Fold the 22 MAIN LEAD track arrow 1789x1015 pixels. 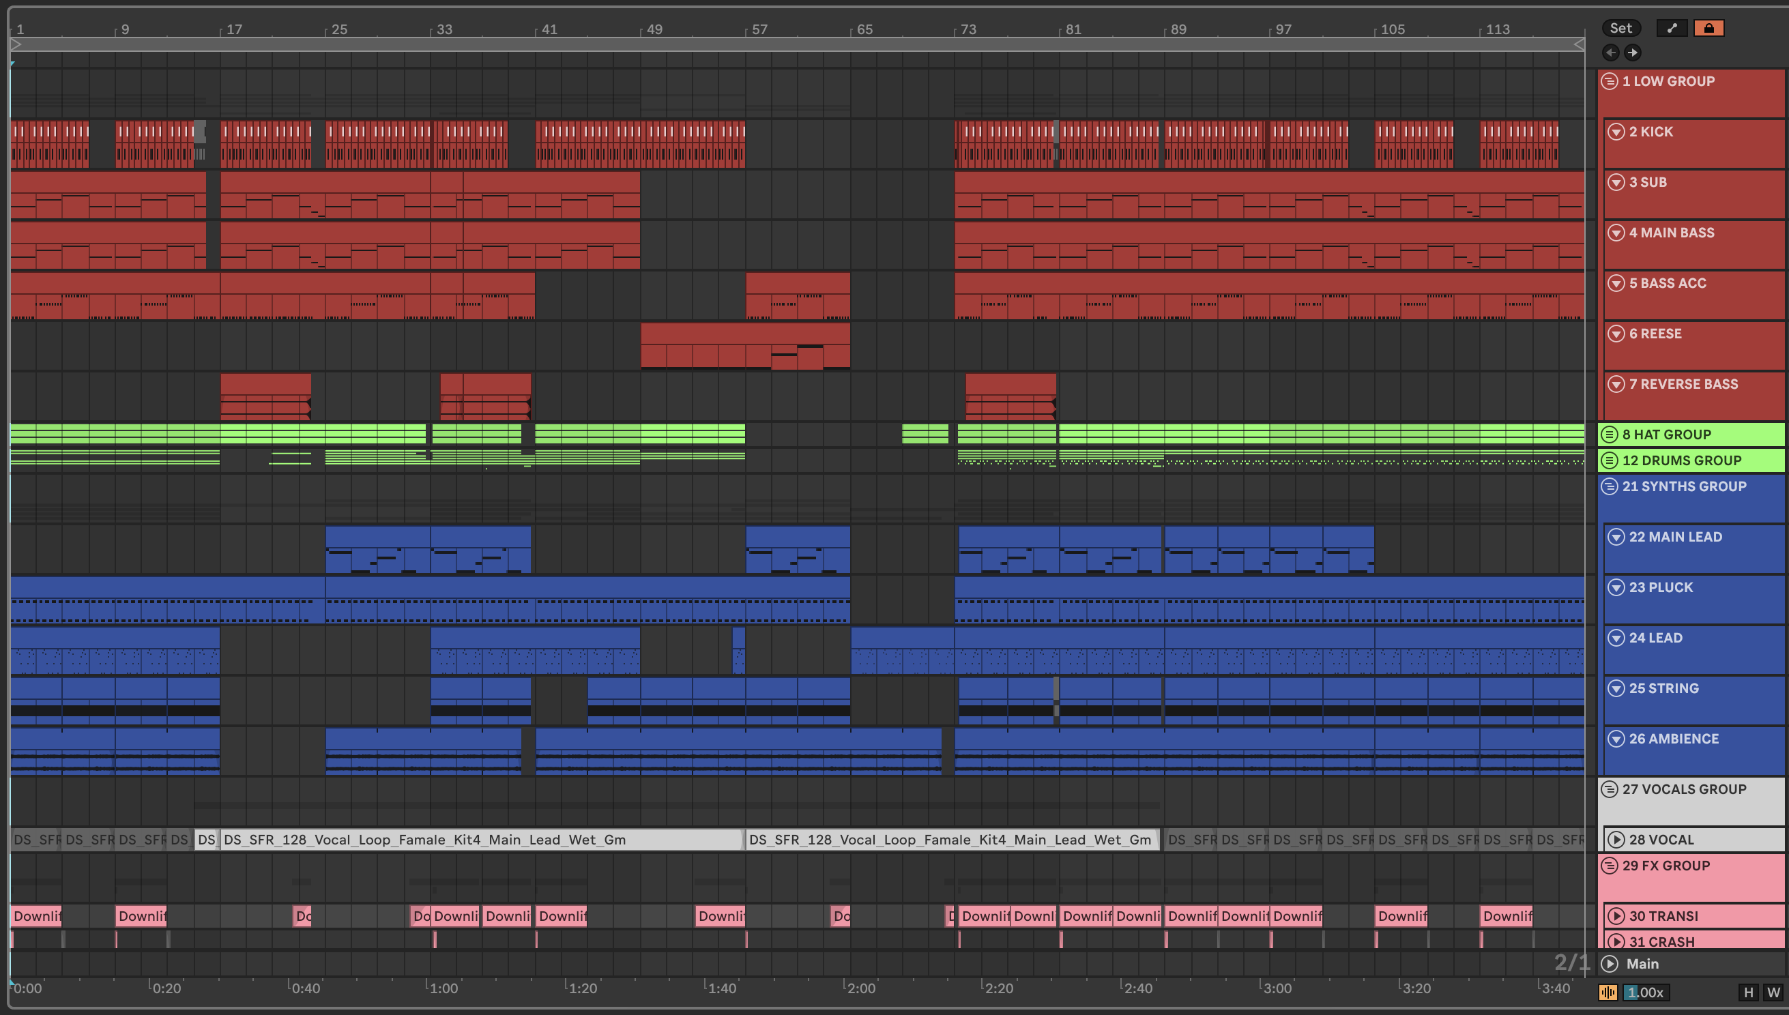[1616, 537]
